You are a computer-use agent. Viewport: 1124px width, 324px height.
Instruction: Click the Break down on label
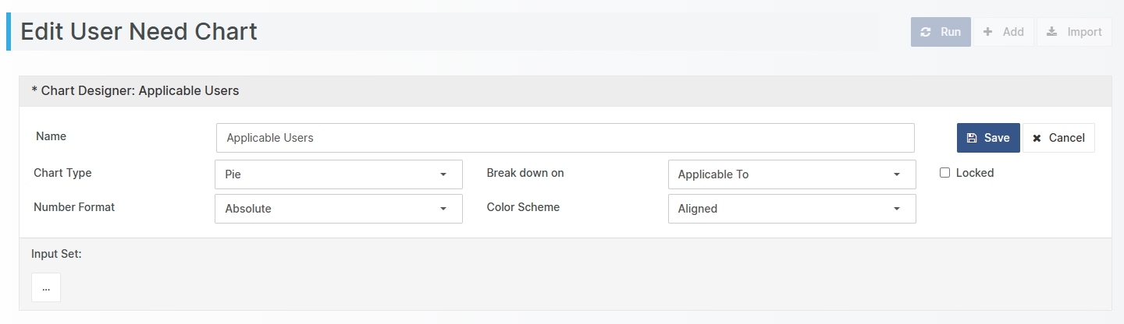[x=525, y=173]
